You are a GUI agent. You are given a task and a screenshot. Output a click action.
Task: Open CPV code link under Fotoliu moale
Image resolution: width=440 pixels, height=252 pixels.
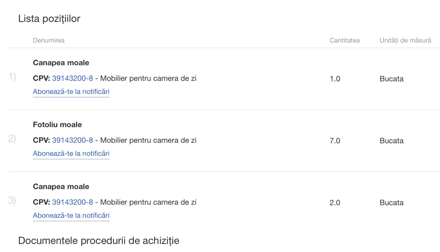[x=73, y=140]
